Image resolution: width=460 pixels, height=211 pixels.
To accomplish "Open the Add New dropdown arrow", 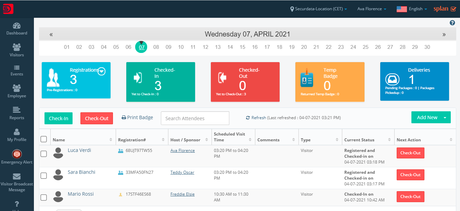I will pos(445,117).
